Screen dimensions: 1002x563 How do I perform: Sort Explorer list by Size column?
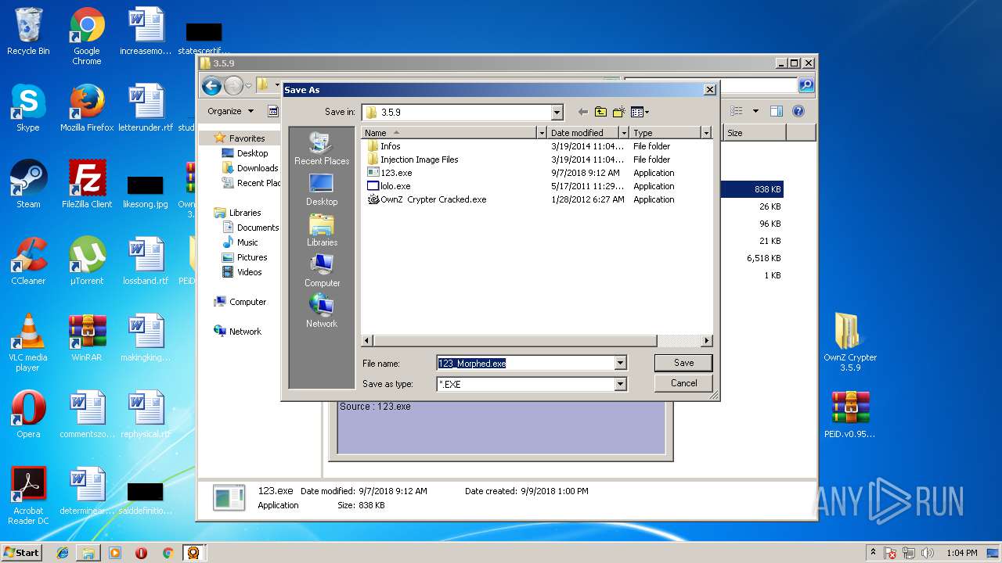[x=755, y=133]
